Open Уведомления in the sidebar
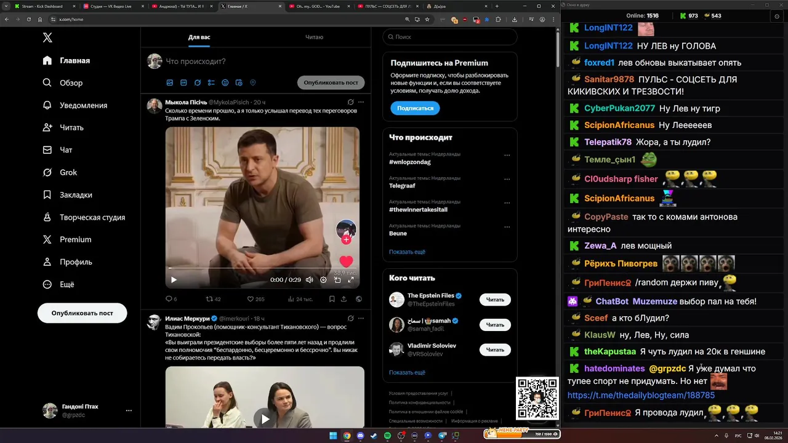 coord(75,105)
